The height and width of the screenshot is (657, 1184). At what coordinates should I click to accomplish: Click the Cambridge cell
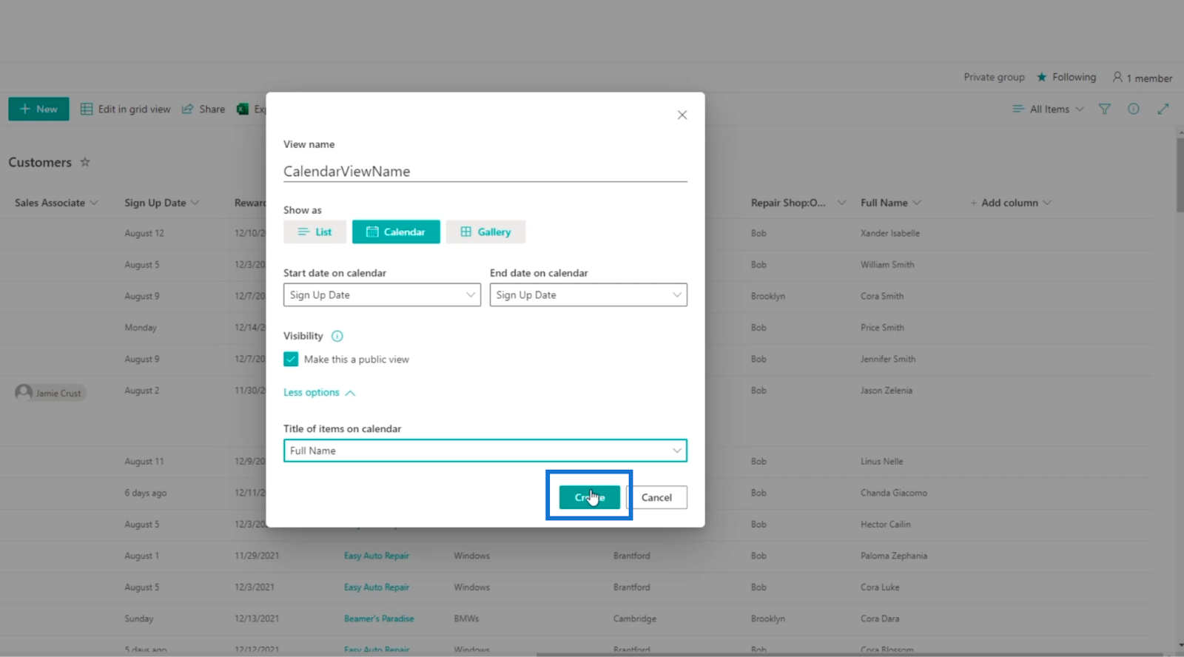pos(635,619)
